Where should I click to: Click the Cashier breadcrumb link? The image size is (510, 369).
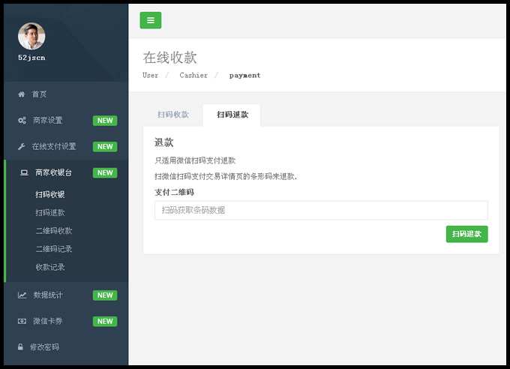pos(193,75)
